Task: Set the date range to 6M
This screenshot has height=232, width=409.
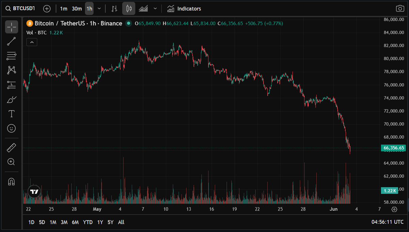Action: click(75, 222)
